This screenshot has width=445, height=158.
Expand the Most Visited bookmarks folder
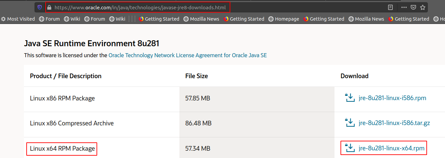click(x=18, y=19)
